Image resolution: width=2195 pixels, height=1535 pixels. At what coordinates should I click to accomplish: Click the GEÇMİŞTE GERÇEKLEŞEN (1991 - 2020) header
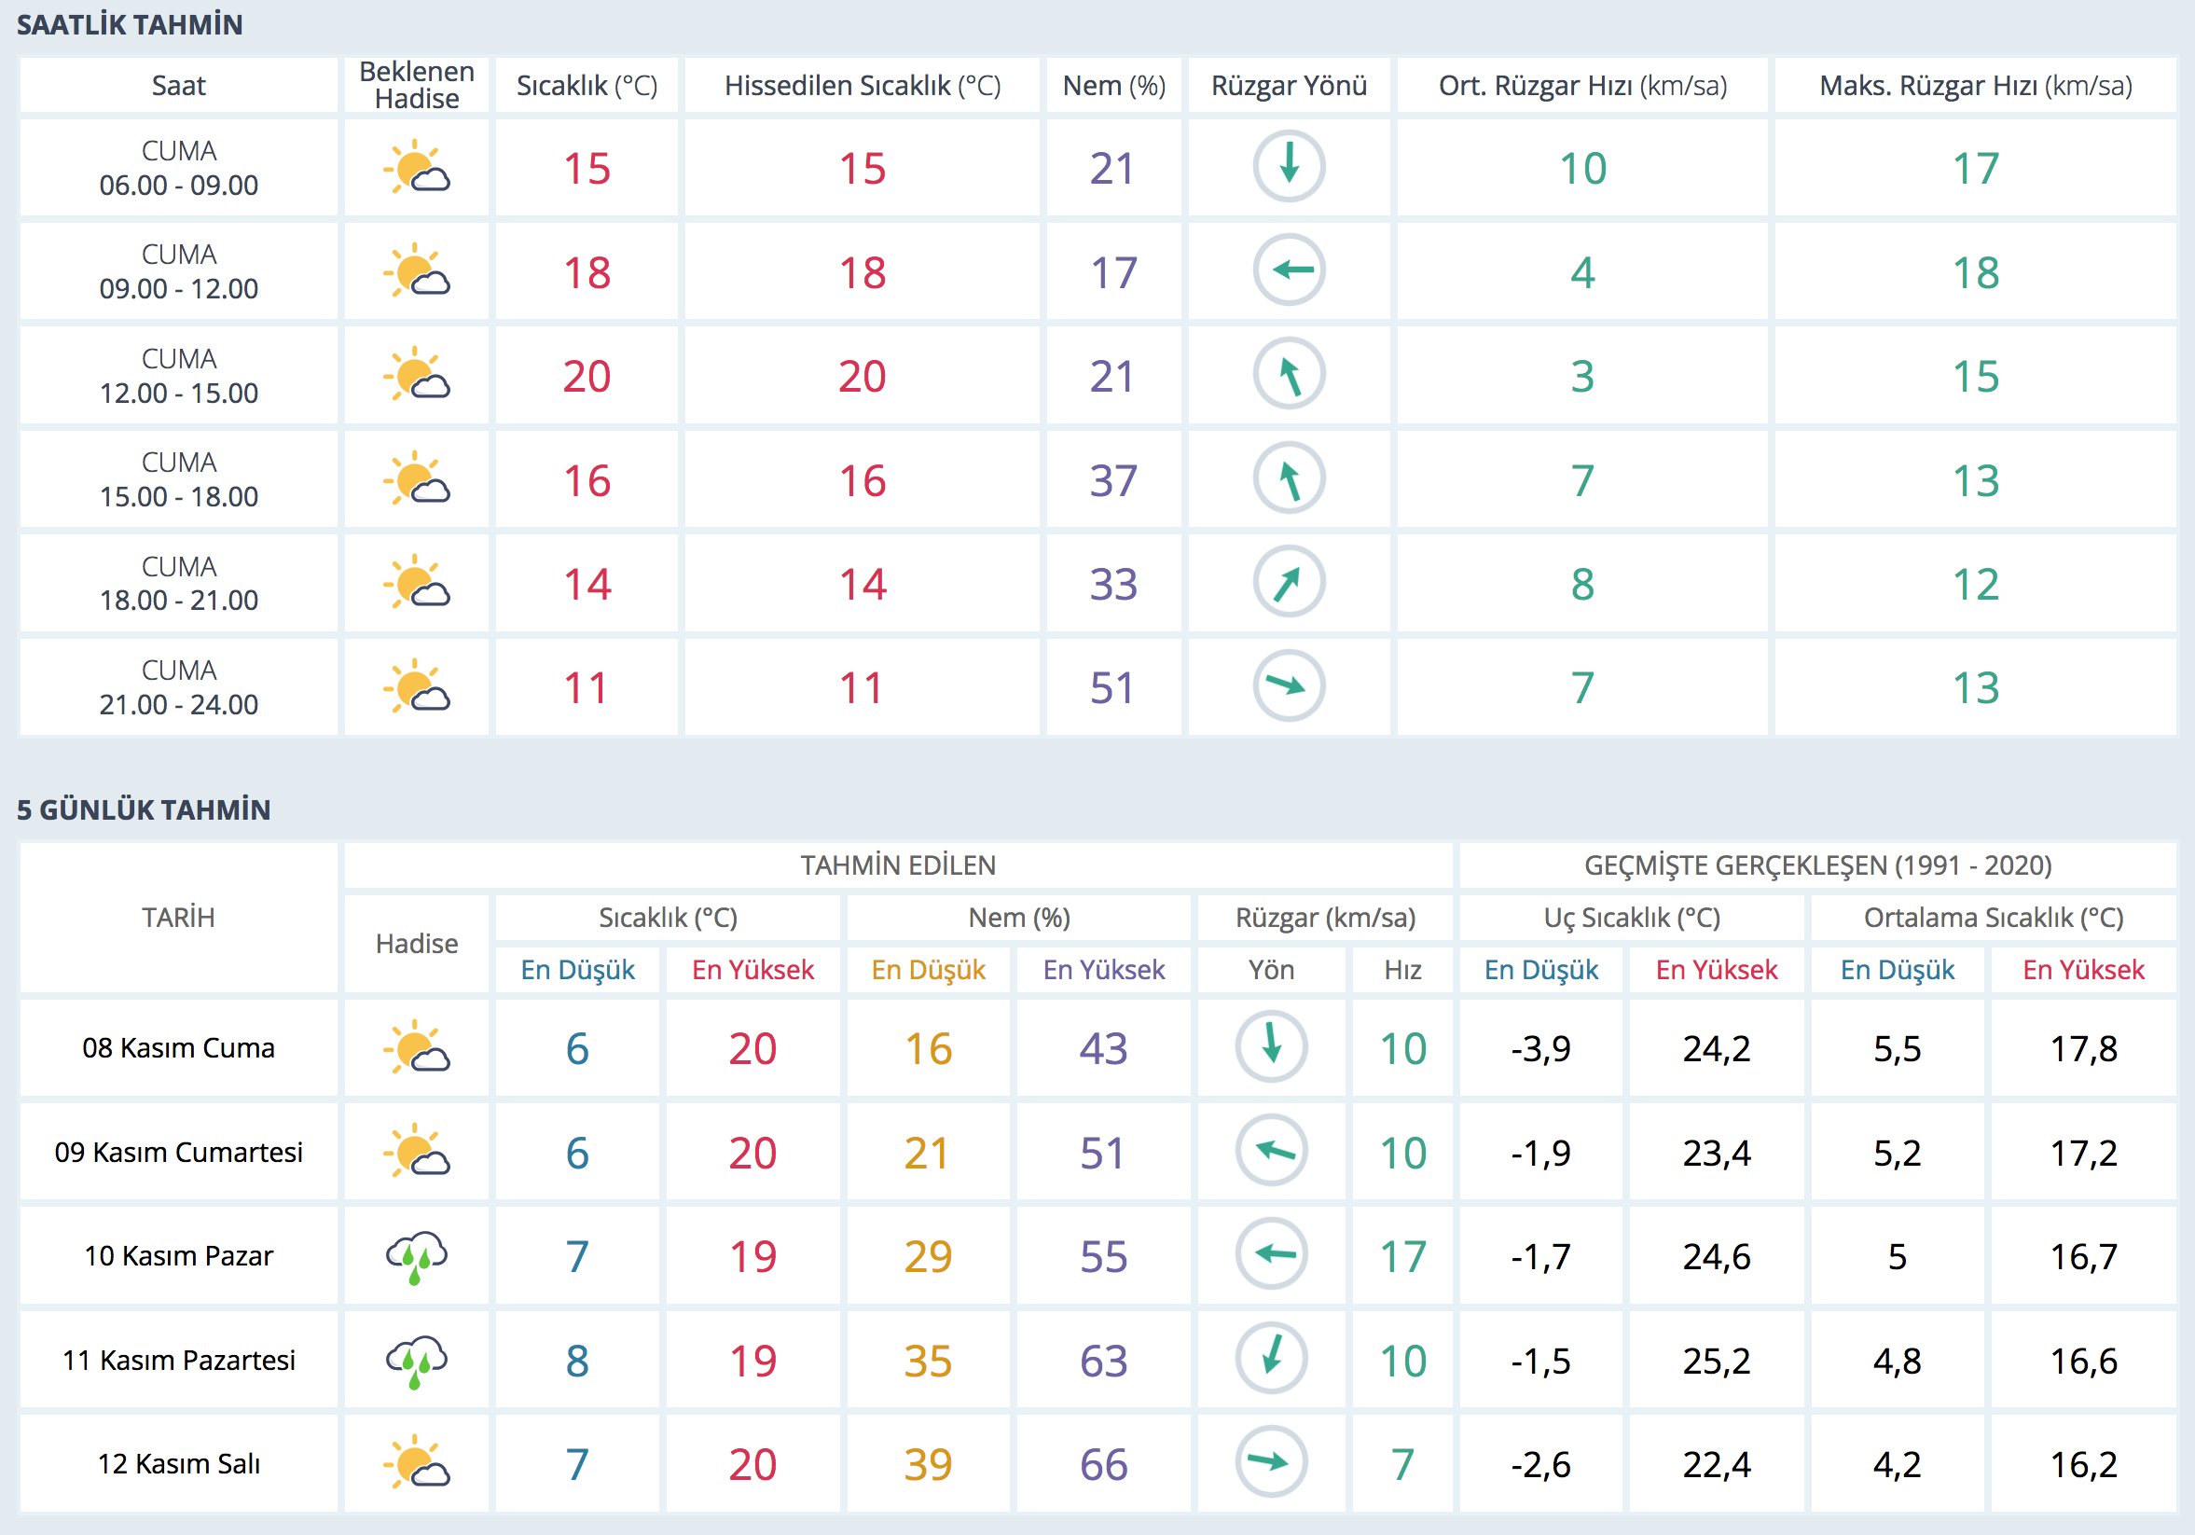tap(1817, 865)
